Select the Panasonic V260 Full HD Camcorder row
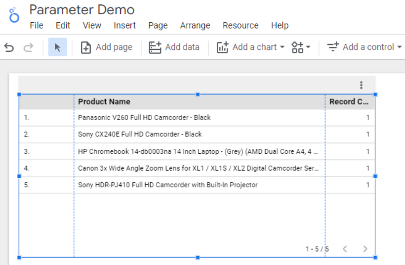Image resolution: width=405 pixels, height=265 pixels. (x=197, y=118)
